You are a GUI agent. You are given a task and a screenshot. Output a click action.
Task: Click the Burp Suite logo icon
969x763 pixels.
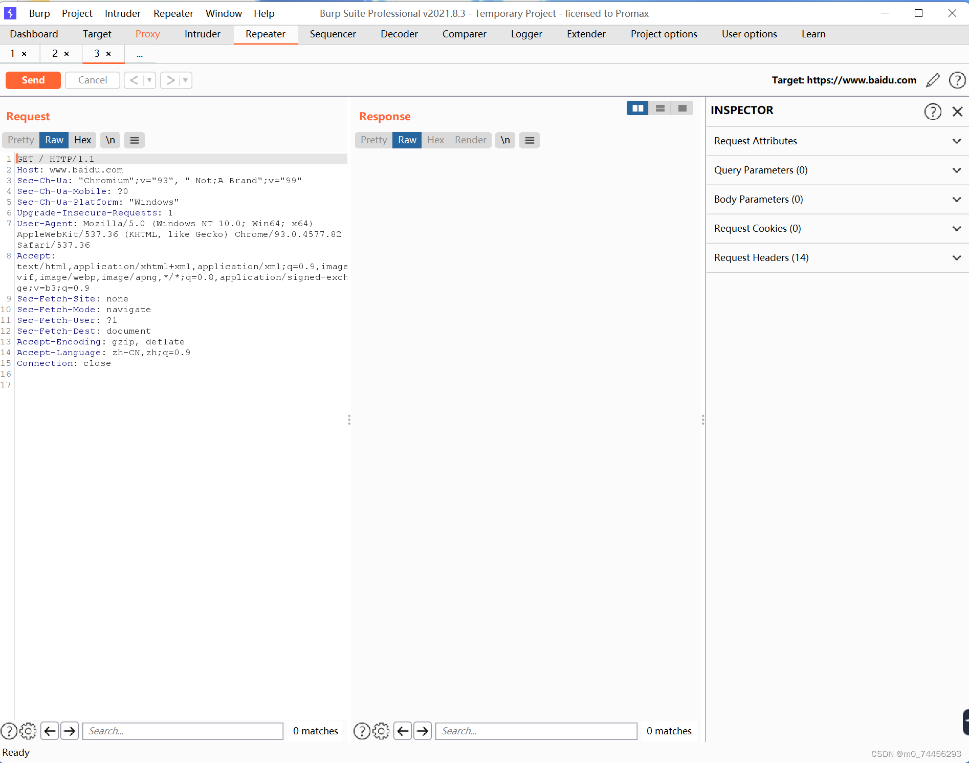coord(10,13)
